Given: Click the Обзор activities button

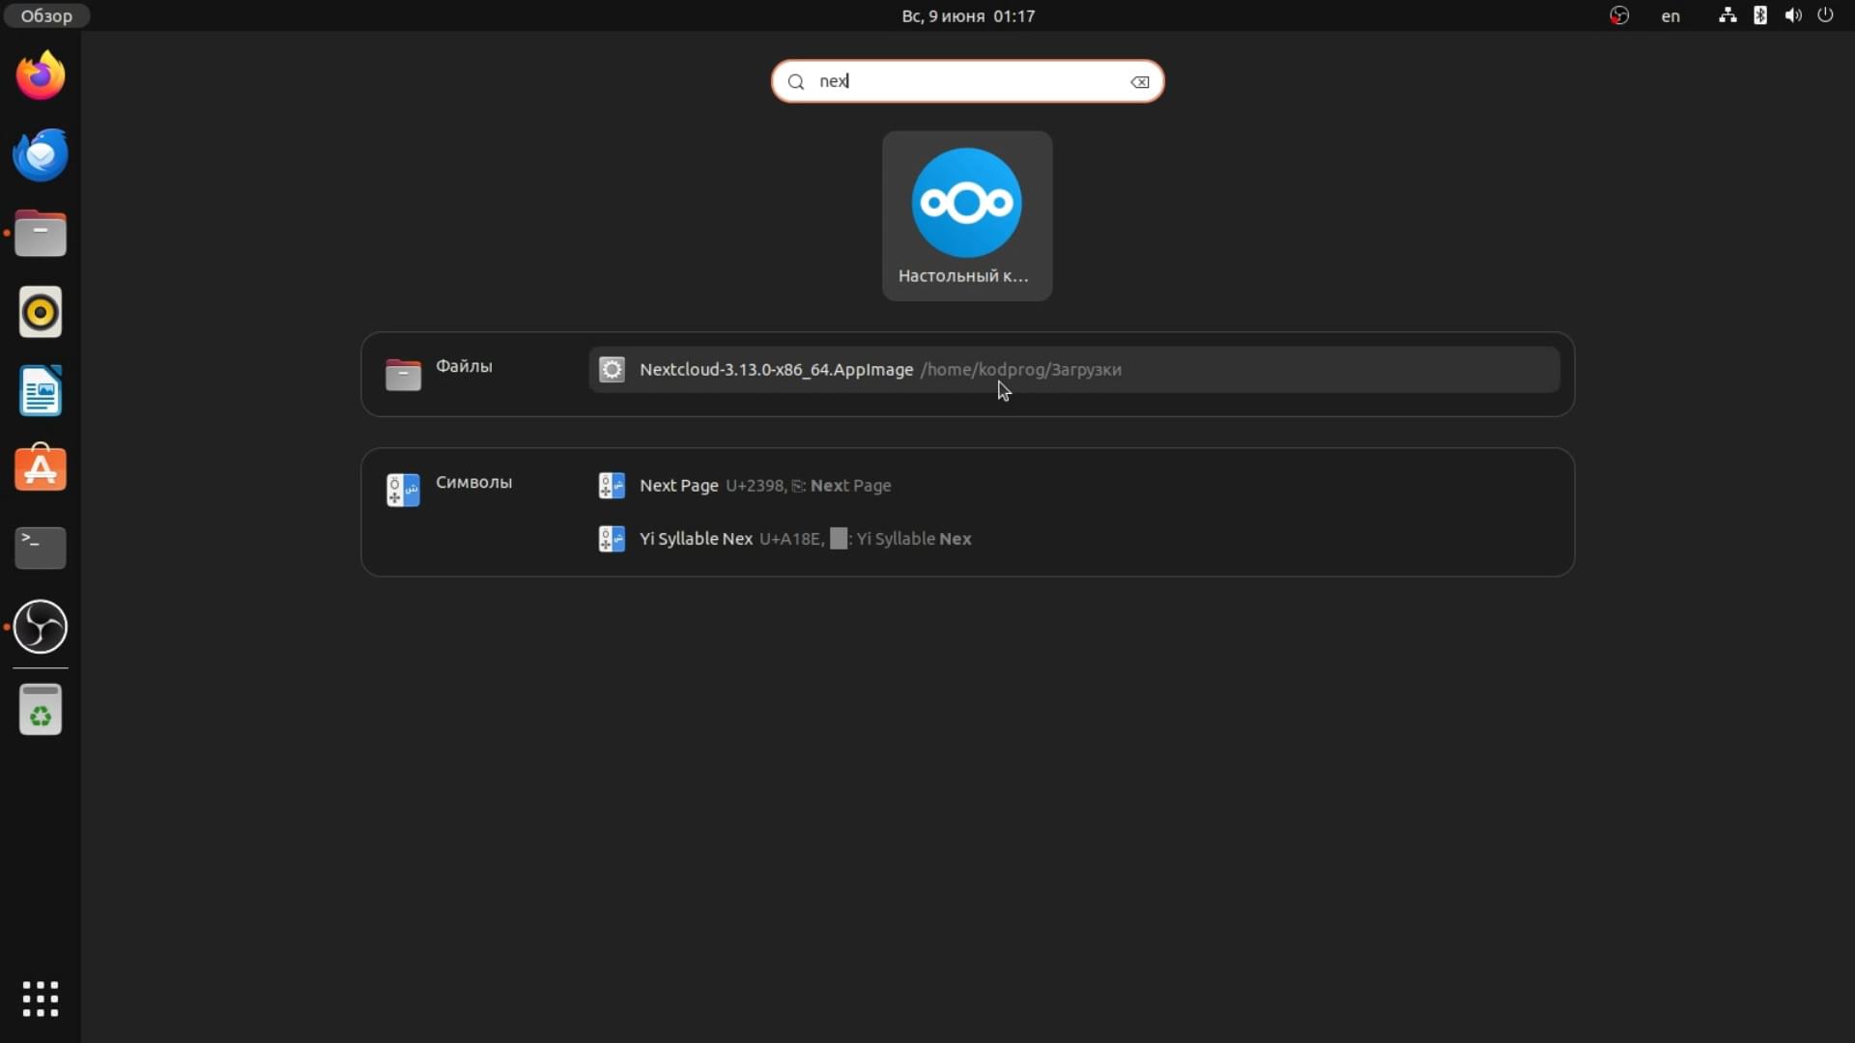Looking at the screenshot, I should tap(46, 15).
